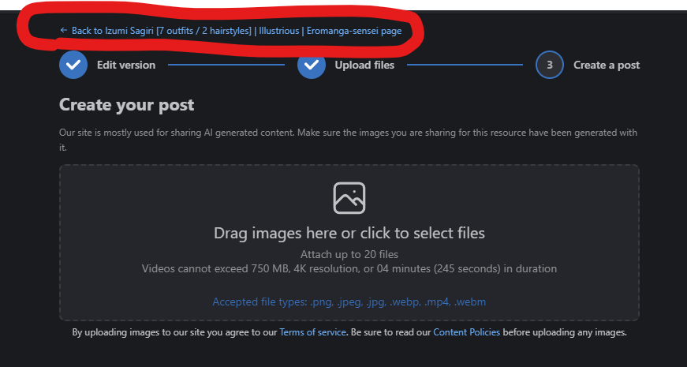687x367 pixels.
Task: Click the Attach up to 20 files text
Action: point(349,254)
